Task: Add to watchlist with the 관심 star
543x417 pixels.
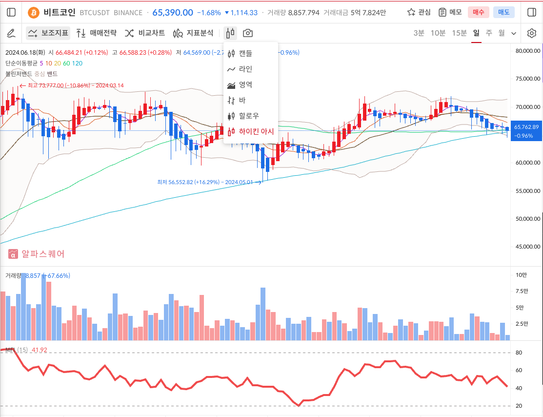Action: 419,13
